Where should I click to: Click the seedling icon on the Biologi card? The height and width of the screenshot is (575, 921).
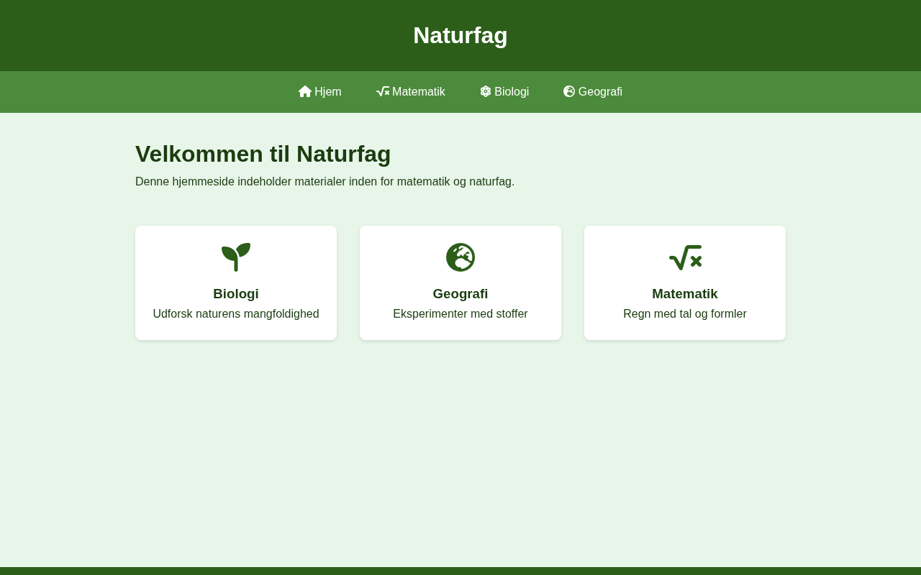(236, 257)
